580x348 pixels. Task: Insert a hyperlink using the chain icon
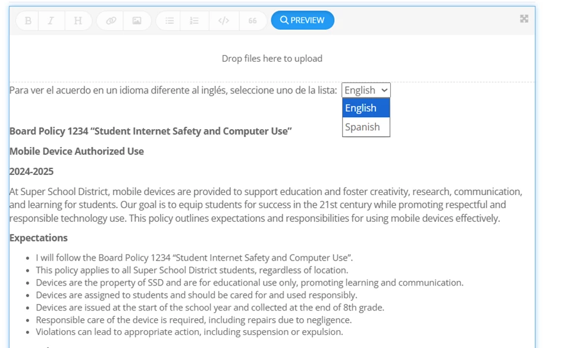[110, 20]
